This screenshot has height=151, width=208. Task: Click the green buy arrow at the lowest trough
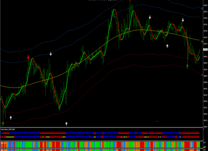tap(59, 108)
